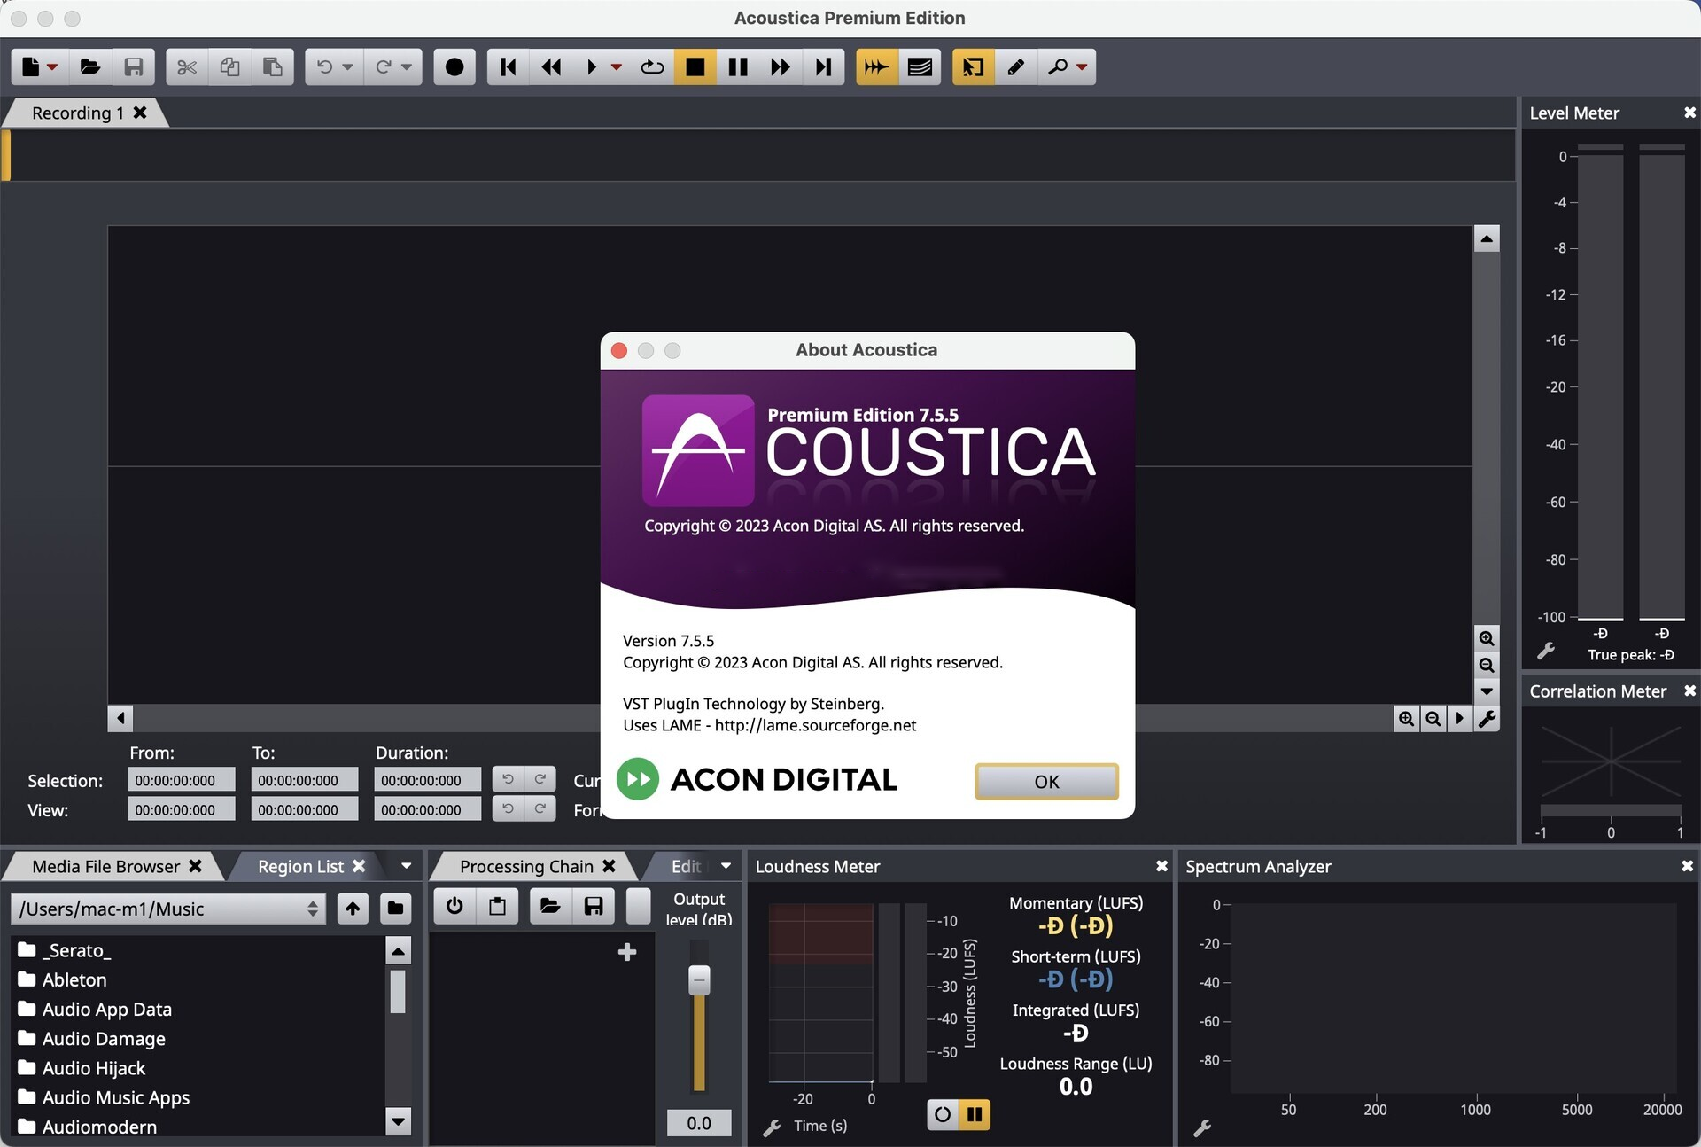The width and height of the screenshot is (1701, 1147).
Task: Click the horizontal scroll left arrow
Action: click(120, 719)
